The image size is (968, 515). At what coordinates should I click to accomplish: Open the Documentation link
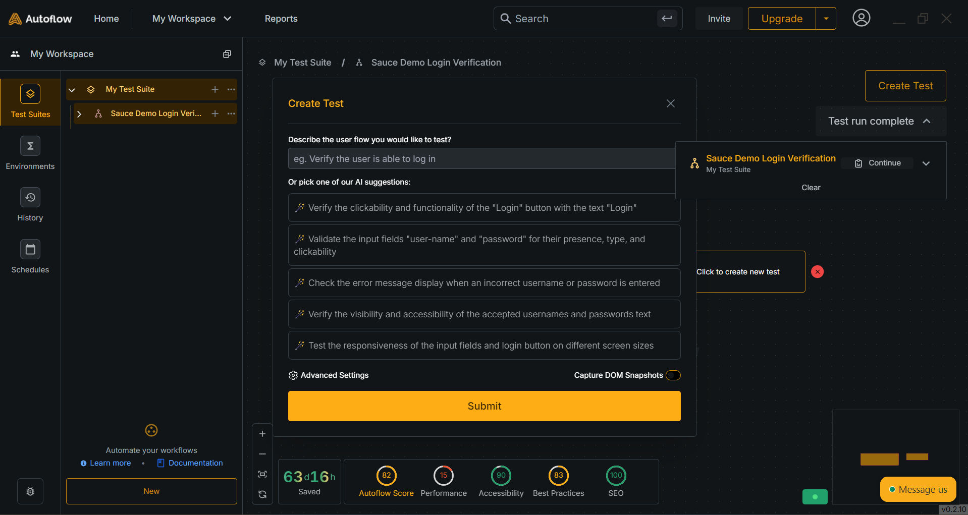[x=195, y=463]
